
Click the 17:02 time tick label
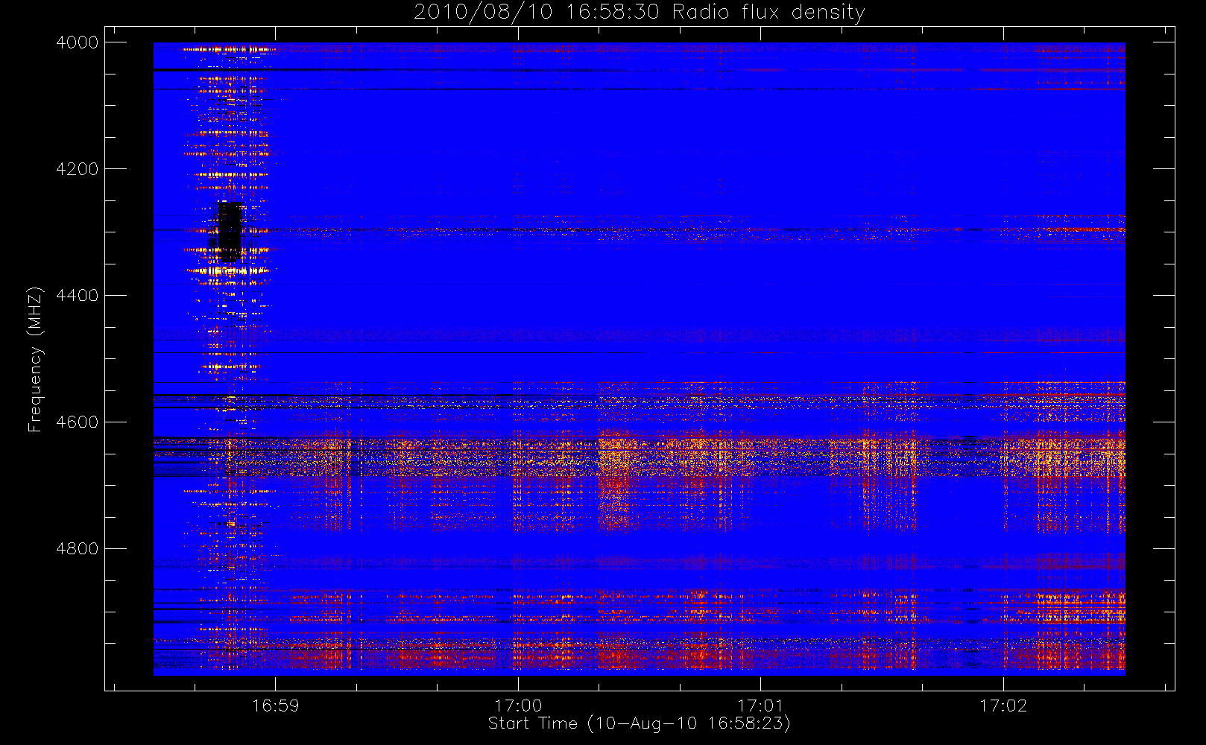(x=1003, y=706)
